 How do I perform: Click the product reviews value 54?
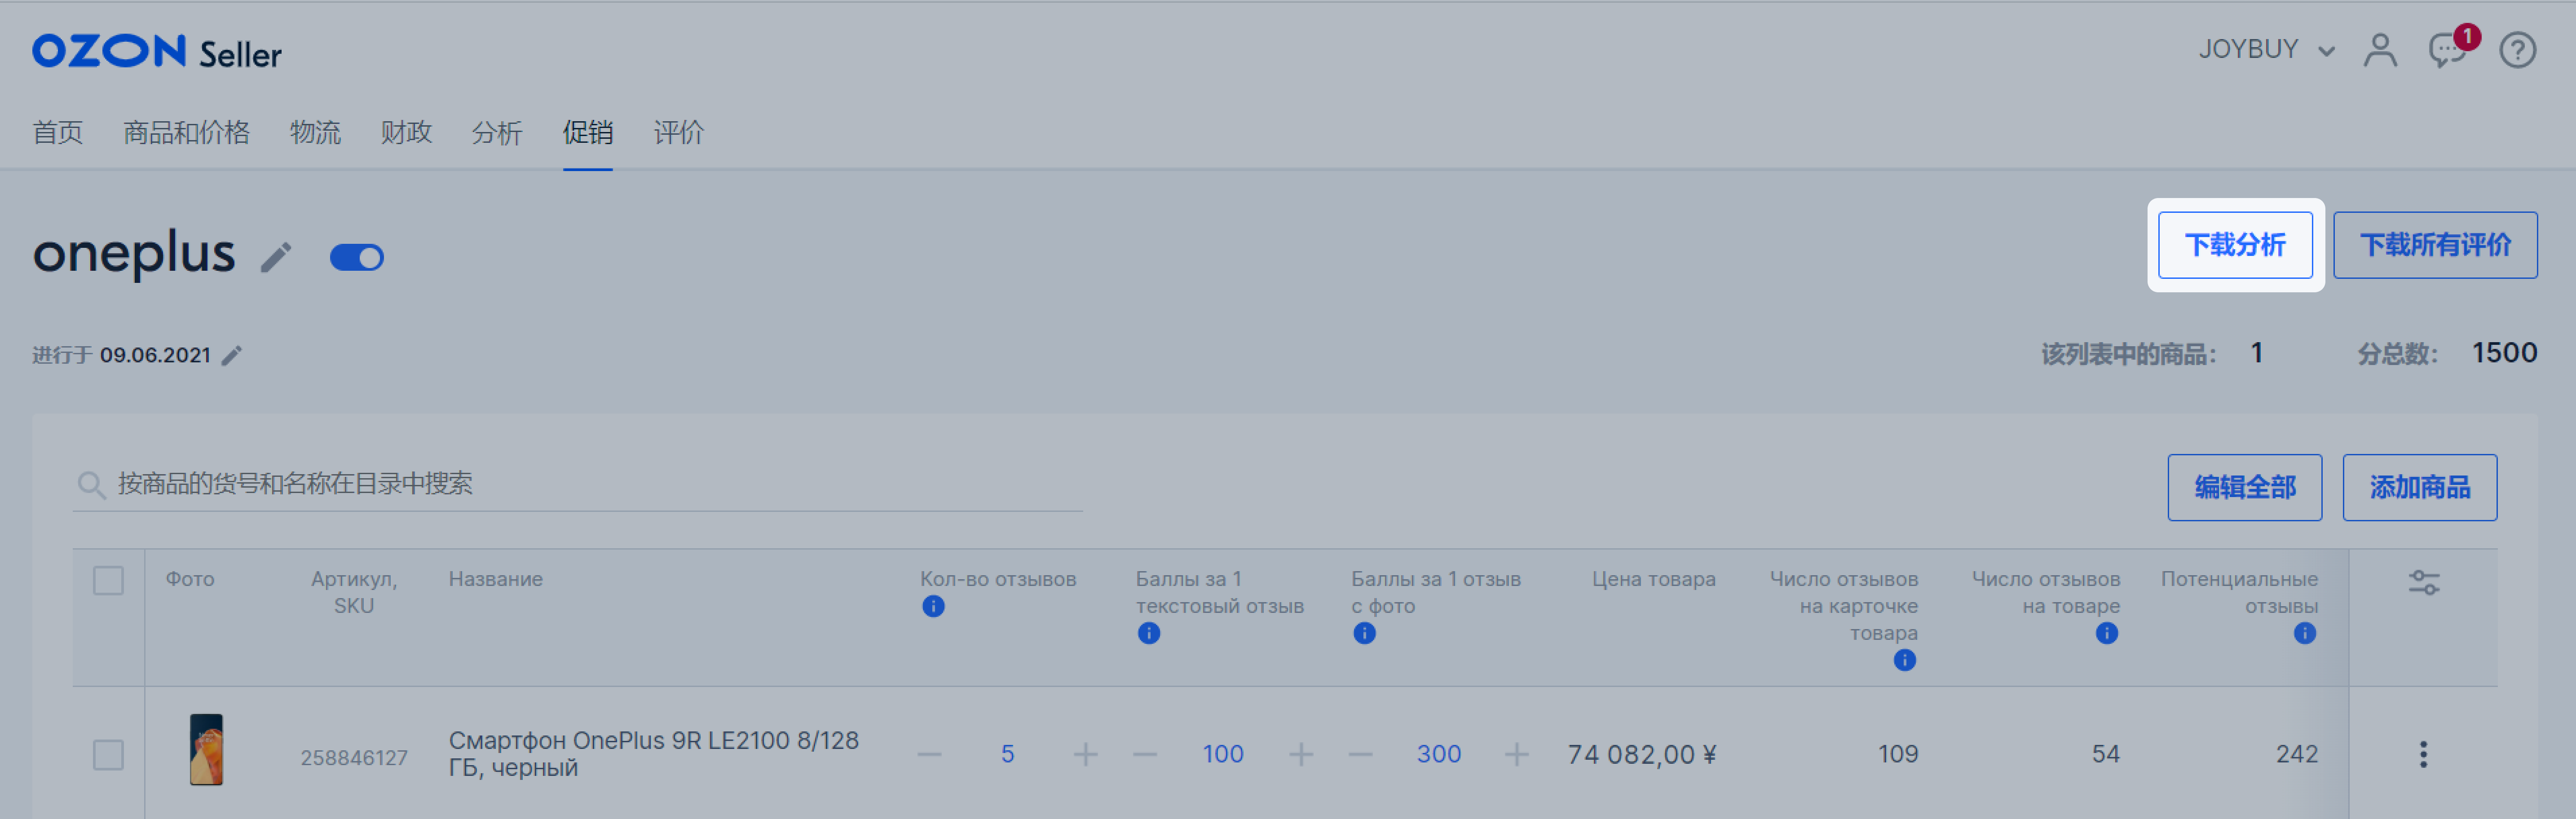[x=2105, y=754]
